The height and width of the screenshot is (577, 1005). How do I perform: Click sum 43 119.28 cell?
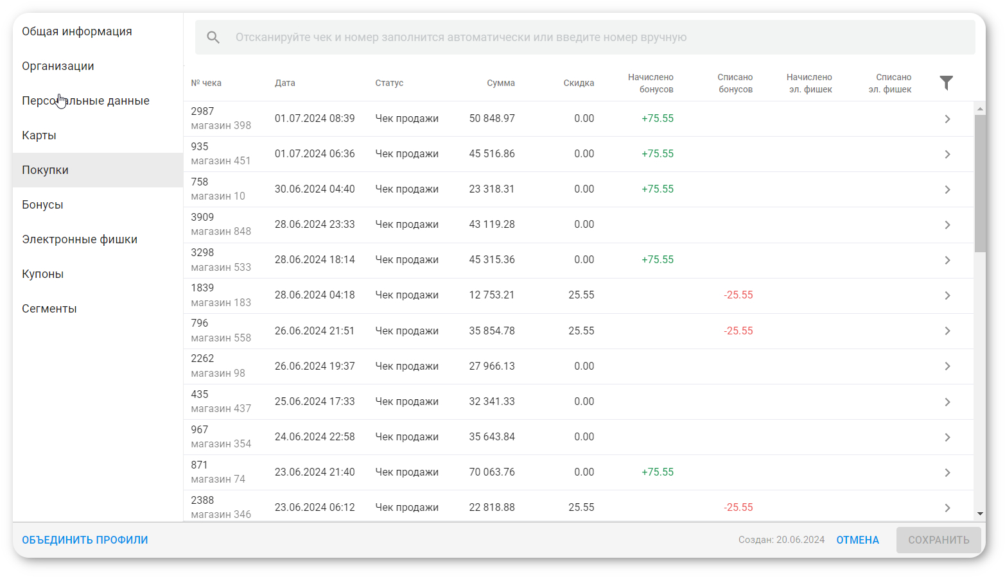(492, 224)
